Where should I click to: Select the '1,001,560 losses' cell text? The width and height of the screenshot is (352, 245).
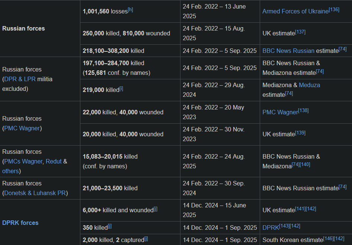(x=105, y=12)
